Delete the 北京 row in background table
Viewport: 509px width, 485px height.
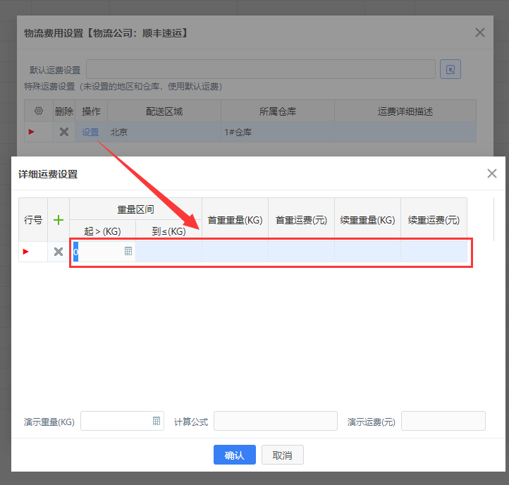click(x=64, y=132)
